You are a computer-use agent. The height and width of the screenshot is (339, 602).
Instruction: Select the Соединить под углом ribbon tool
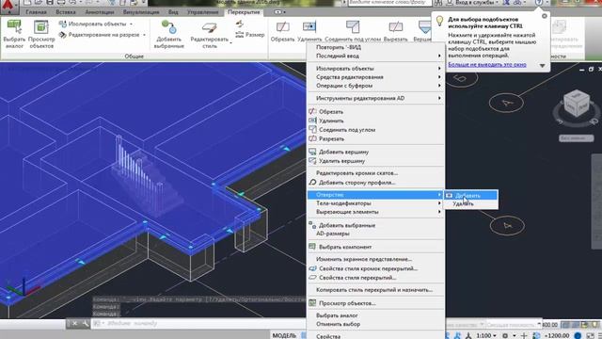pyautogui.click(x=353, y=31)
